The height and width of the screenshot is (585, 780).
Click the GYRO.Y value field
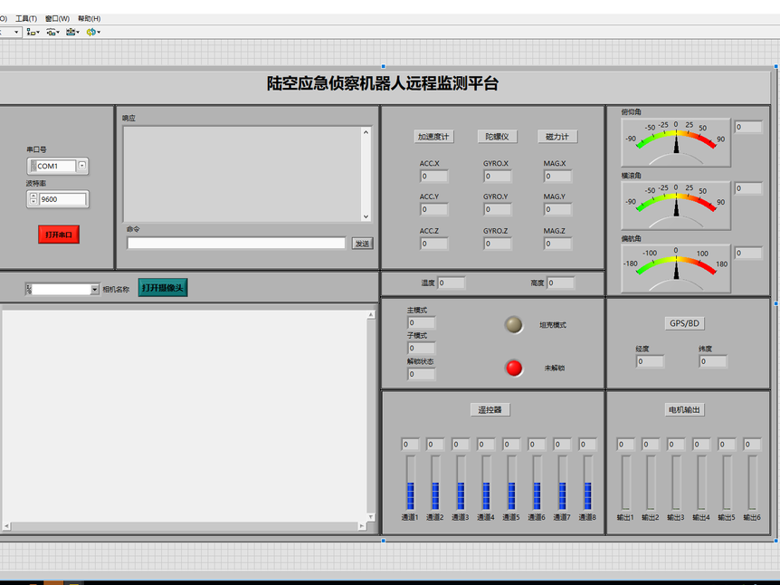498,209
